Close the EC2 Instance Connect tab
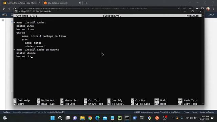Screen dimensions: 217x122 80,3
